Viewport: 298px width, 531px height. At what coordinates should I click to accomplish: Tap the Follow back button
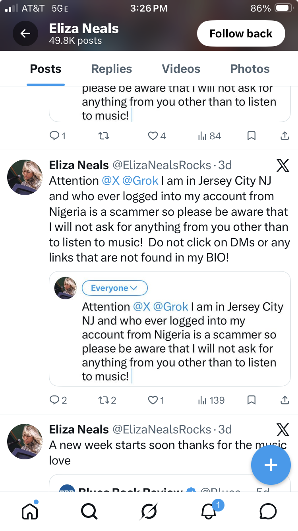tap(241, 34)
